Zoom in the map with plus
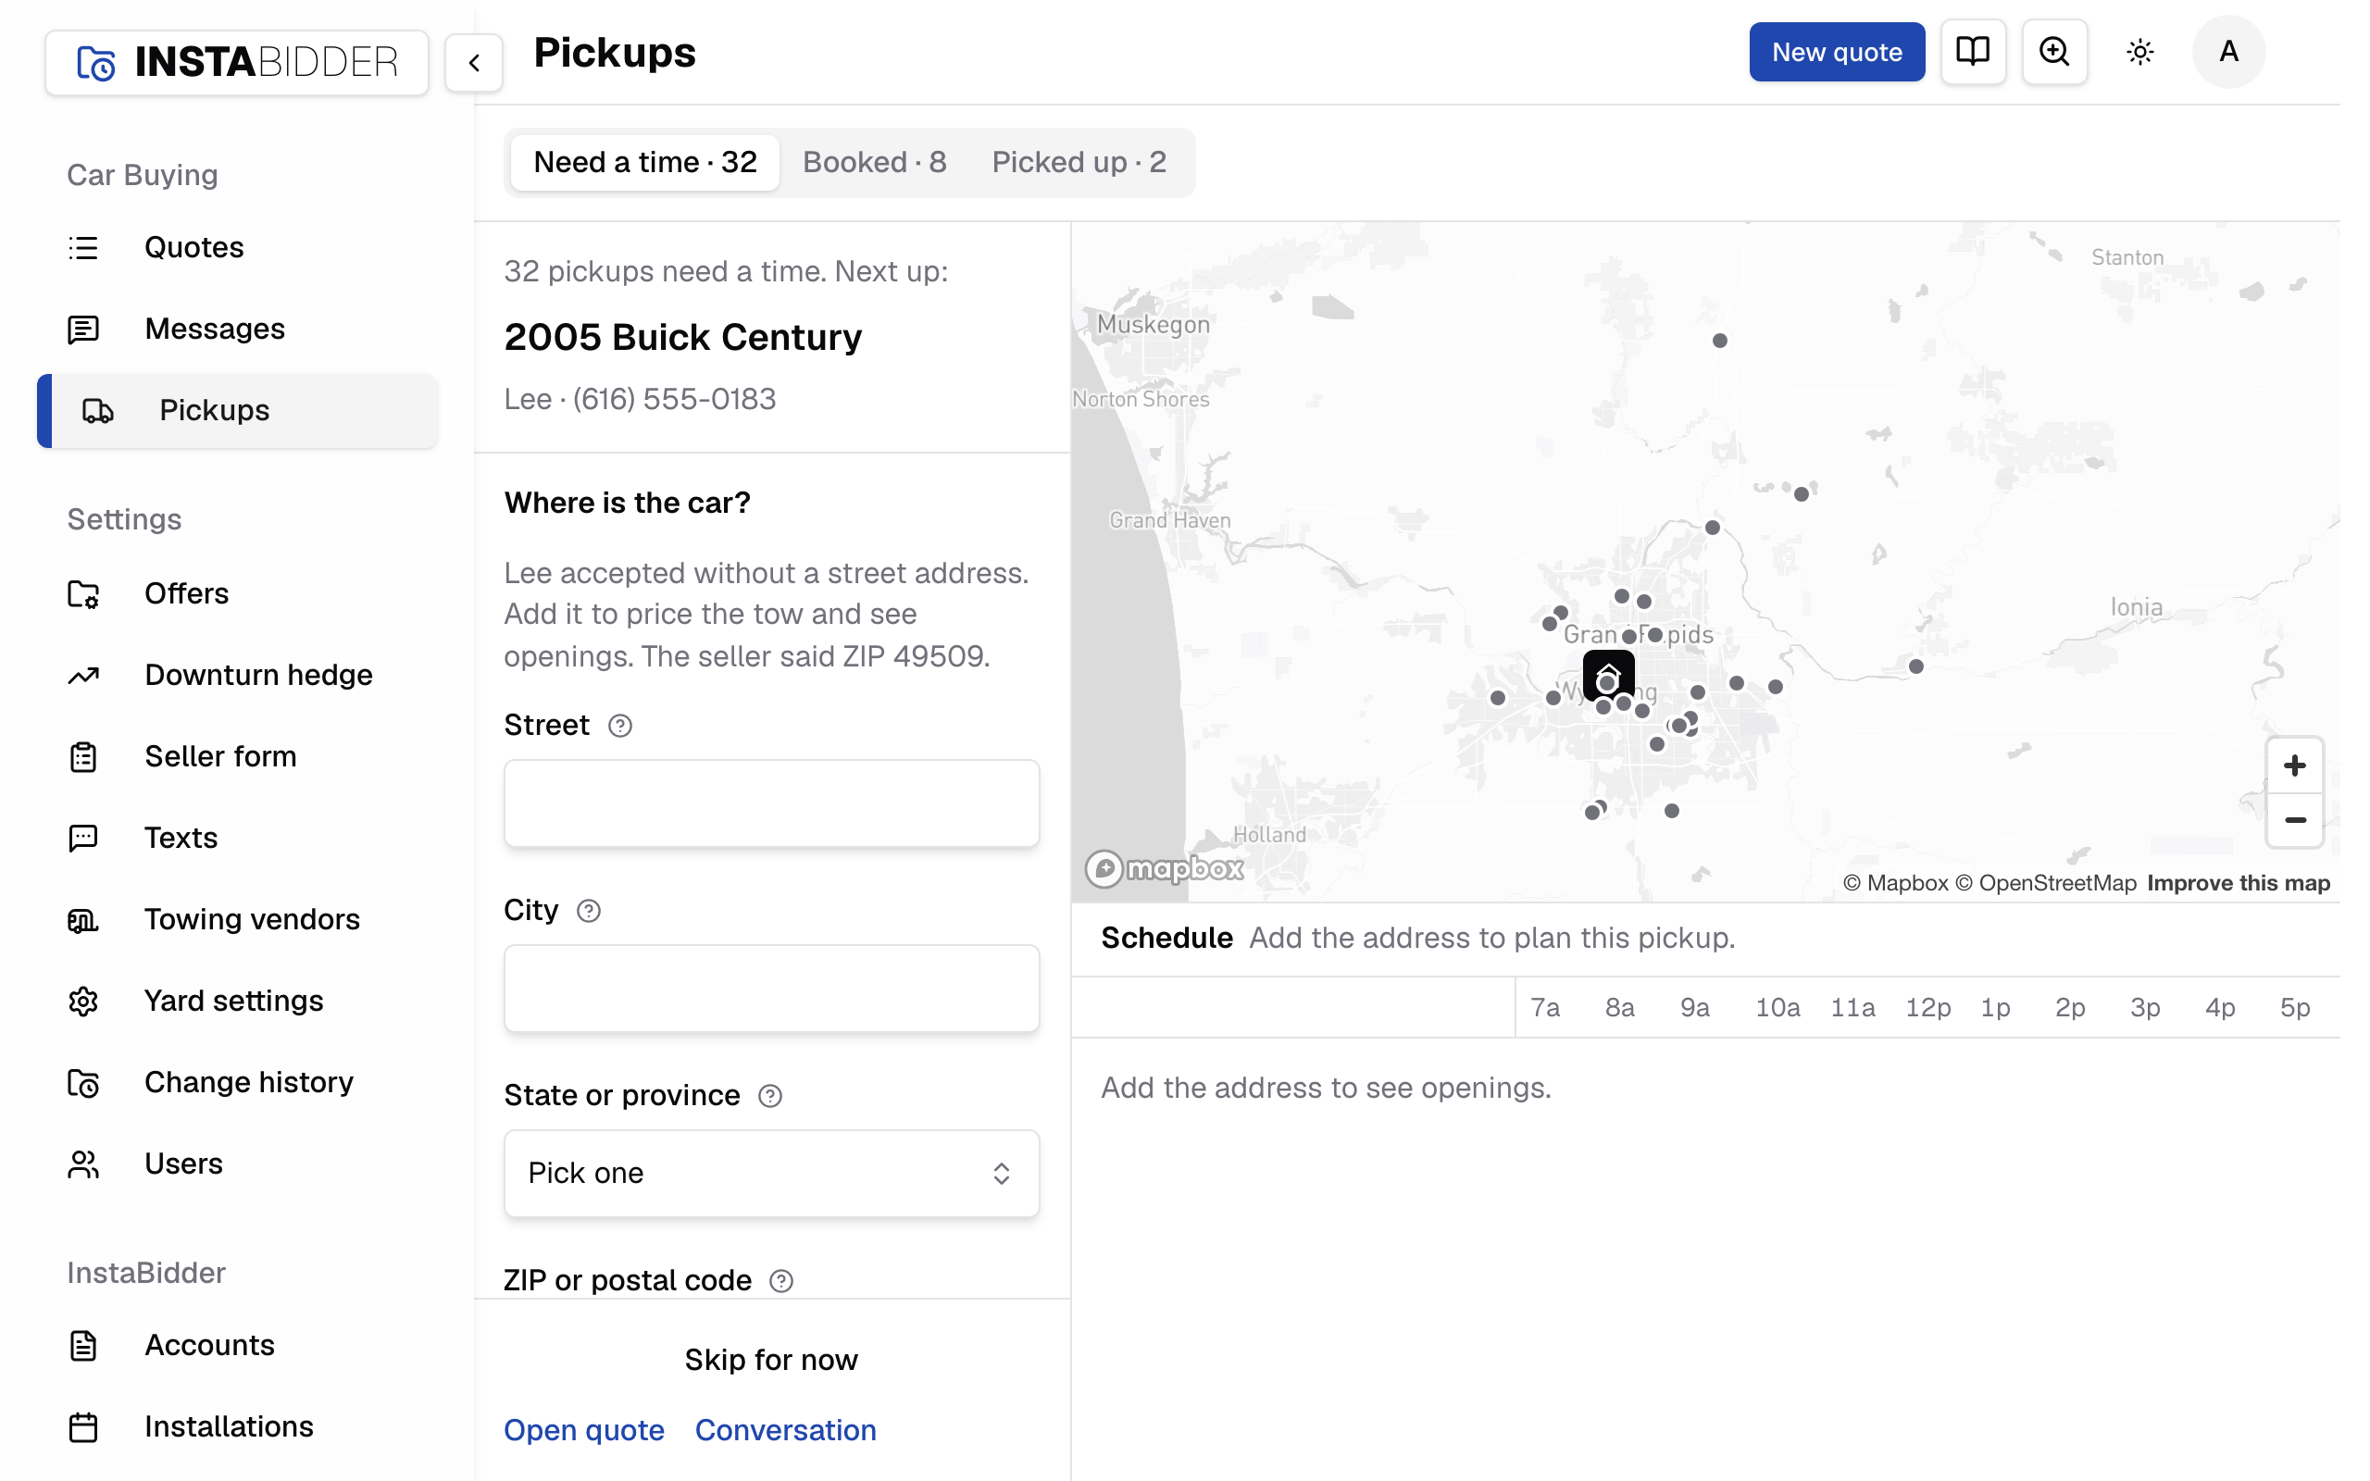The image size is (2370, 1481). (x=2295, y=765)
